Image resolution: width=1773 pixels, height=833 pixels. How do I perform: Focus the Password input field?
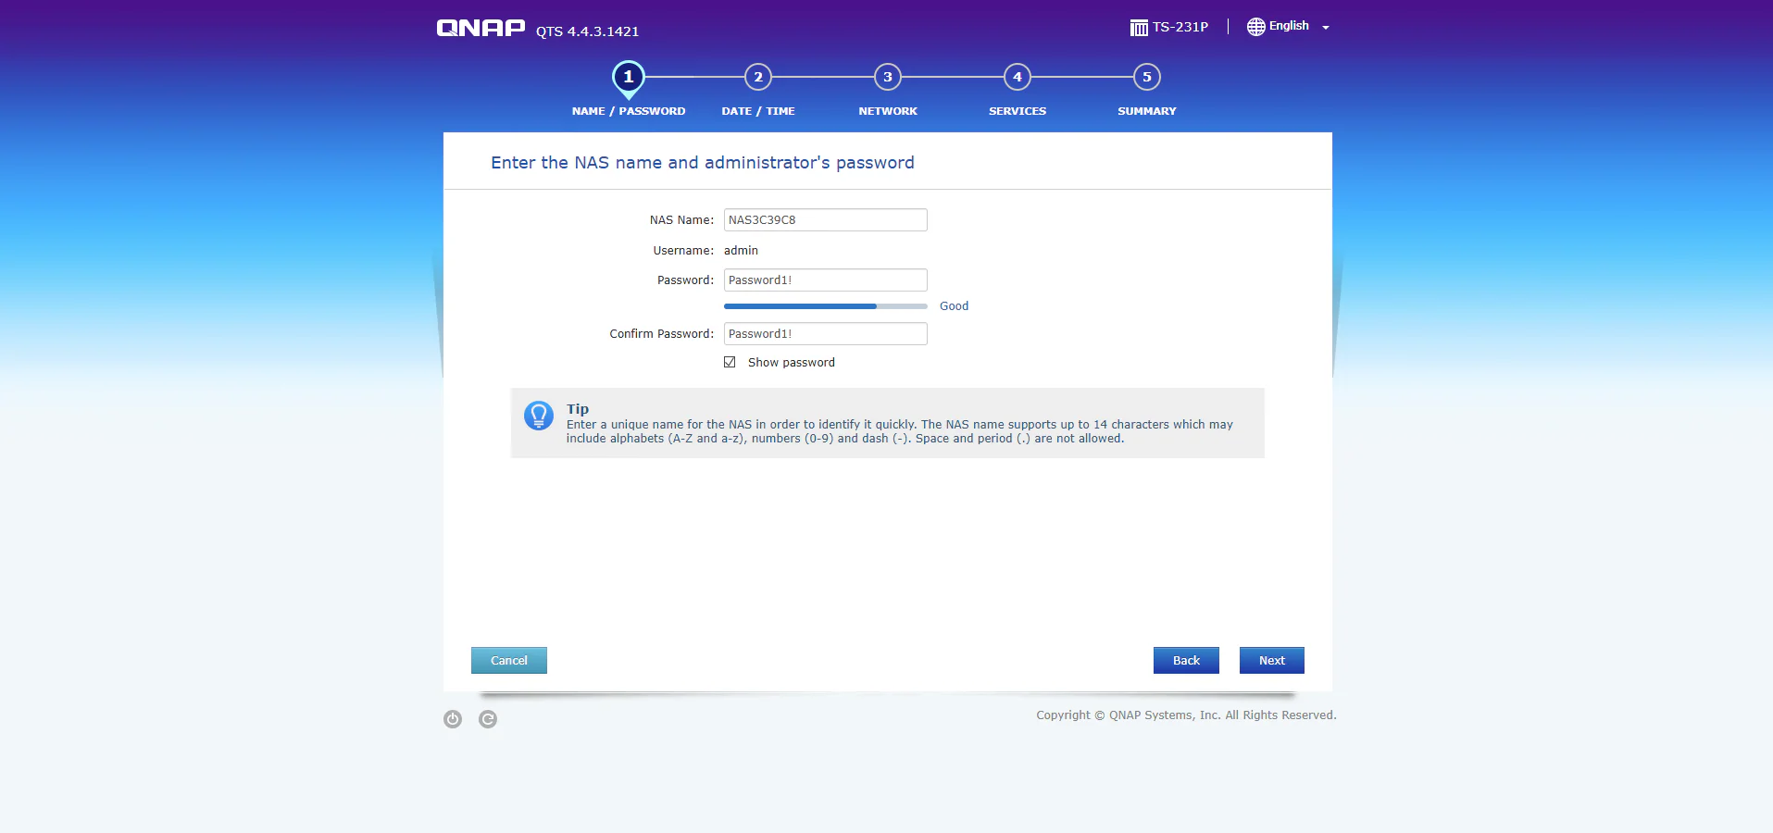pos(825,280)
